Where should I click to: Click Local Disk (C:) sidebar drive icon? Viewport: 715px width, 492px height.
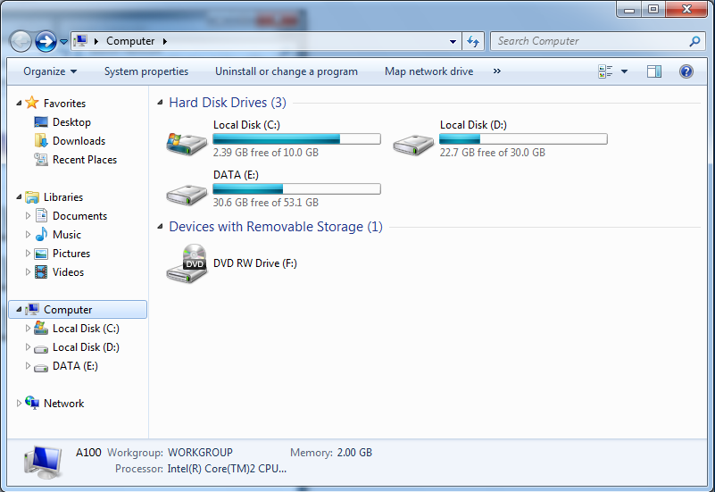point(41,328)
